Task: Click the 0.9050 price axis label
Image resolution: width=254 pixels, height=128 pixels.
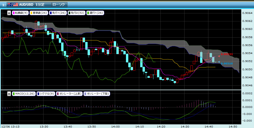Action: 247,69
